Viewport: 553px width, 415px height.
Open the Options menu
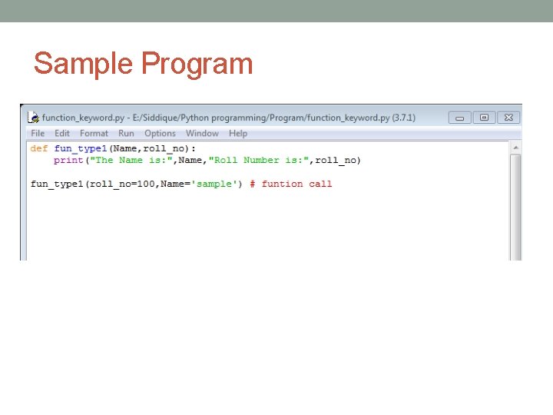tap(160, 134)
